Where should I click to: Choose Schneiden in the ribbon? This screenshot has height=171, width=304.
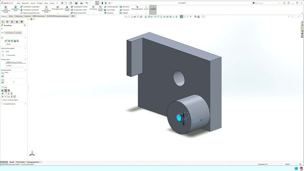pyautogui.click(x=124, y=10)
